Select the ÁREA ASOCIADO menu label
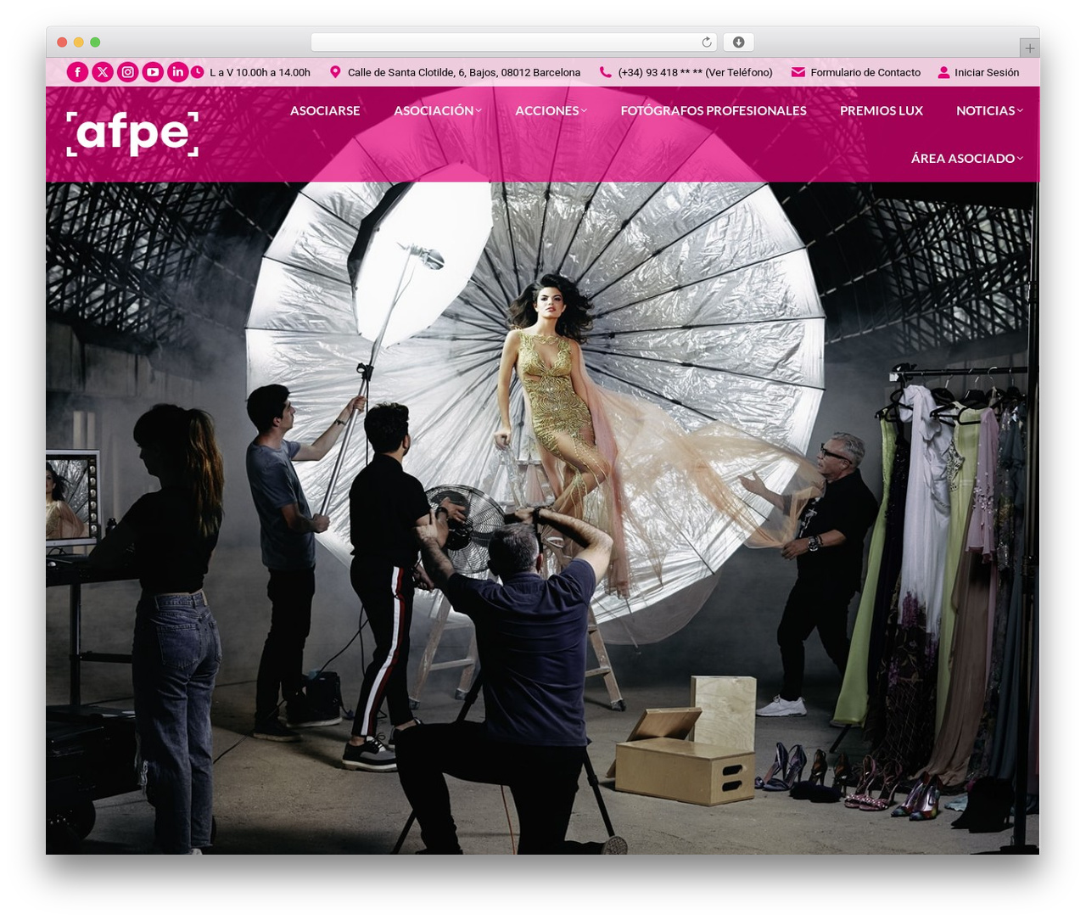This screenshot has width=1086, height=920. tap(963, 158)
